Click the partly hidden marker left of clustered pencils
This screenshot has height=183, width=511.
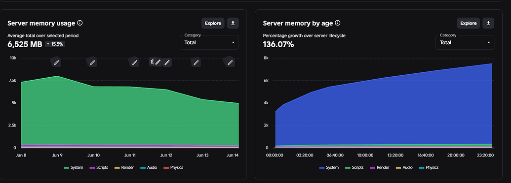tap(151, 61)
